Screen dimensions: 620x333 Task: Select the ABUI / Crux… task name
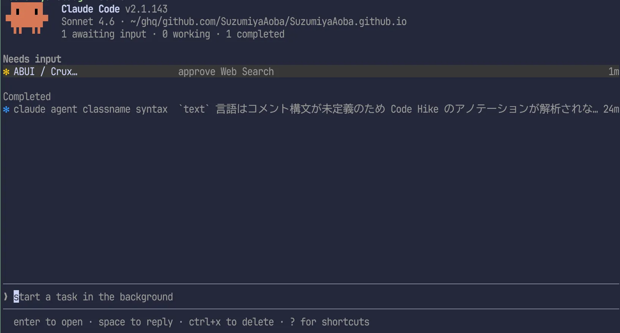(46, 72)
